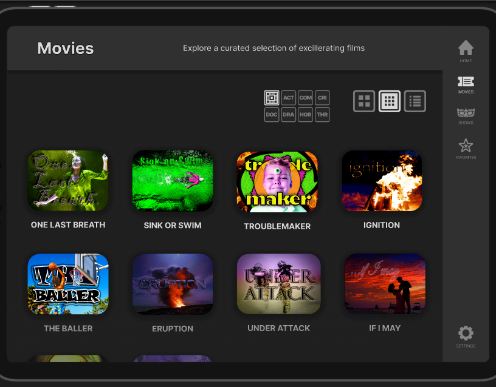The height and width of the screenshot is (387, 496).
Task: Click the IGNITION title
Action: (x=382, y=225)
